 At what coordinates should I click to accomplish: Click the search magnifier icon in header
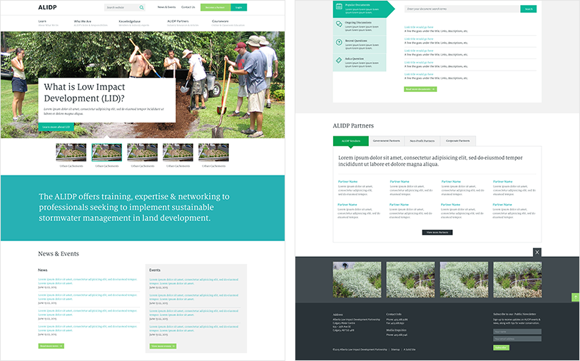[x=141, y=8]
